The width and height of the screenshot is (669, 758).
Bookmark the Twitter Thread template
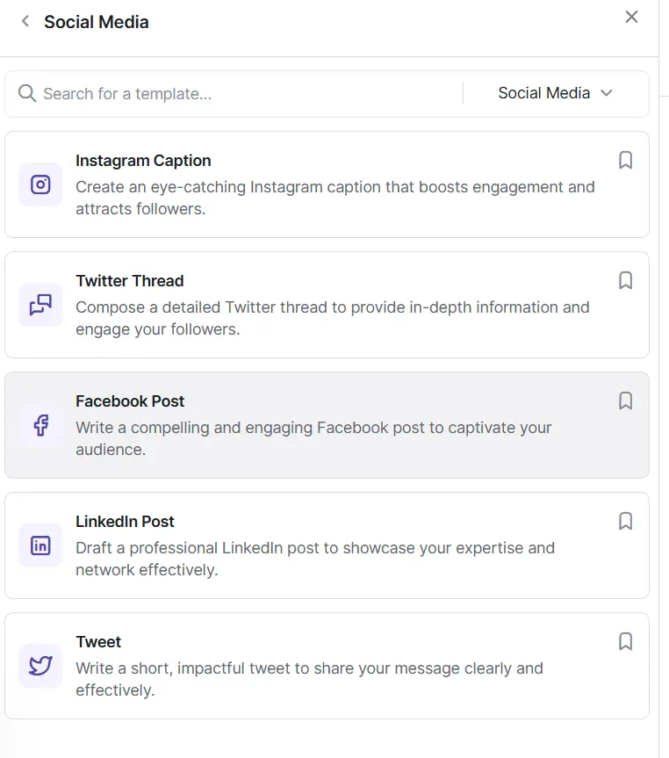(625, 280)
